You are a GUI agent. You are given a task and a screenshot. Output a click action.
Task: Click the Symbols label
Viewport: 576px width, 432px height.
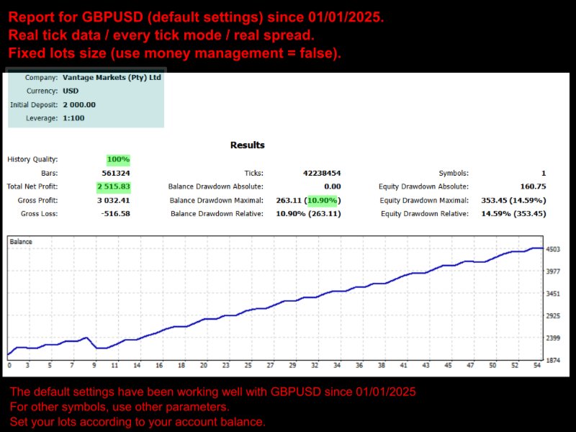pyautogui.click(x=454, y=173)
